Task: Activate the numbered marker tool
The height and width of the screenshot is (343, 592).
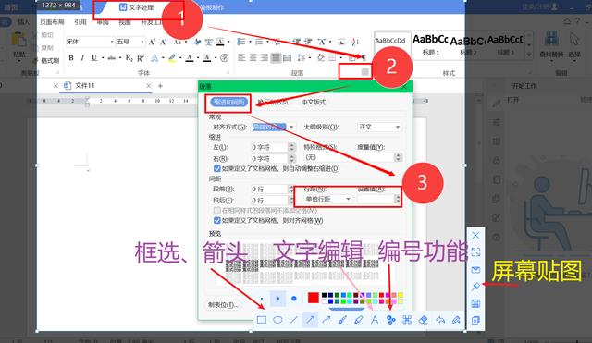Action: pyautogui.click(x=391, y=320)
